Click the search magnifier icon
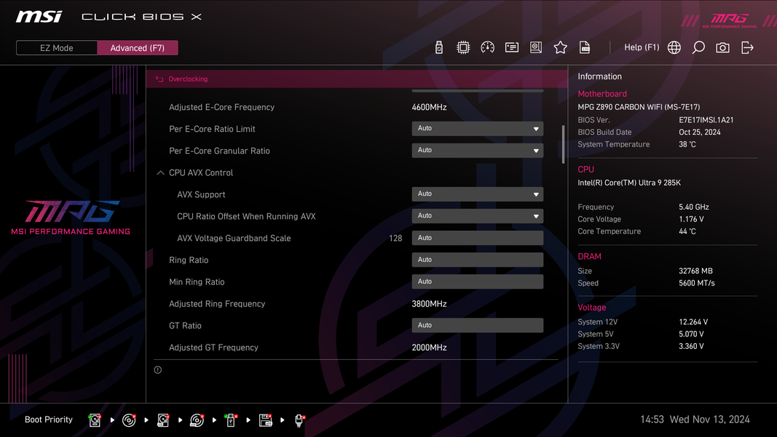The width and height of the screenshot is (777, 437). 698,47
